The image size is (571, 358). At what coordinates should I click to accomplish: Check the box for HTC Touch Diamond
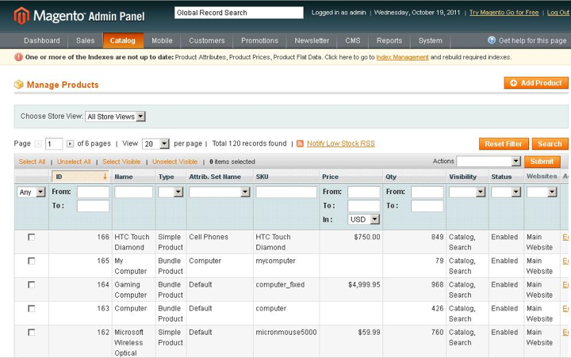point(32,237)
